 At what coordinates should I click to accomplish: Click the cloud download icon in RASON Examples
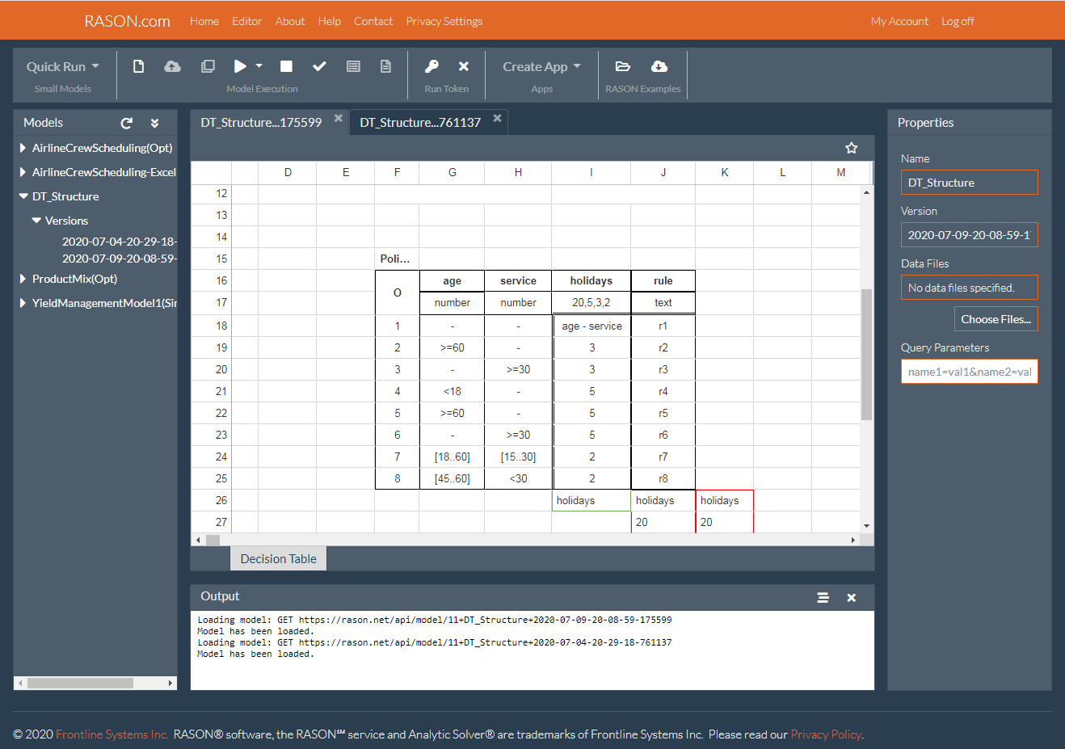point(659,66)
